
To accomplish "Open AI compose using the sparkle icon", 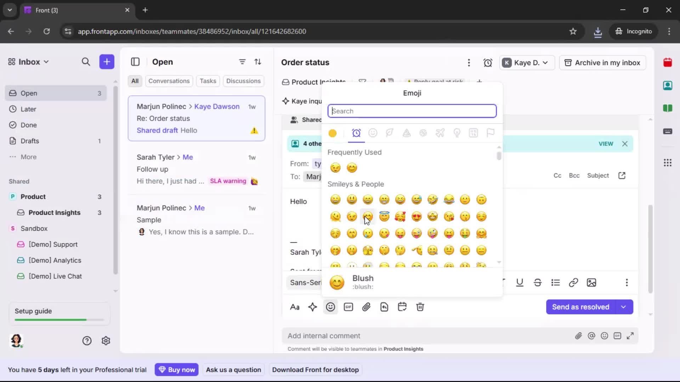I will tap(313, 307).
